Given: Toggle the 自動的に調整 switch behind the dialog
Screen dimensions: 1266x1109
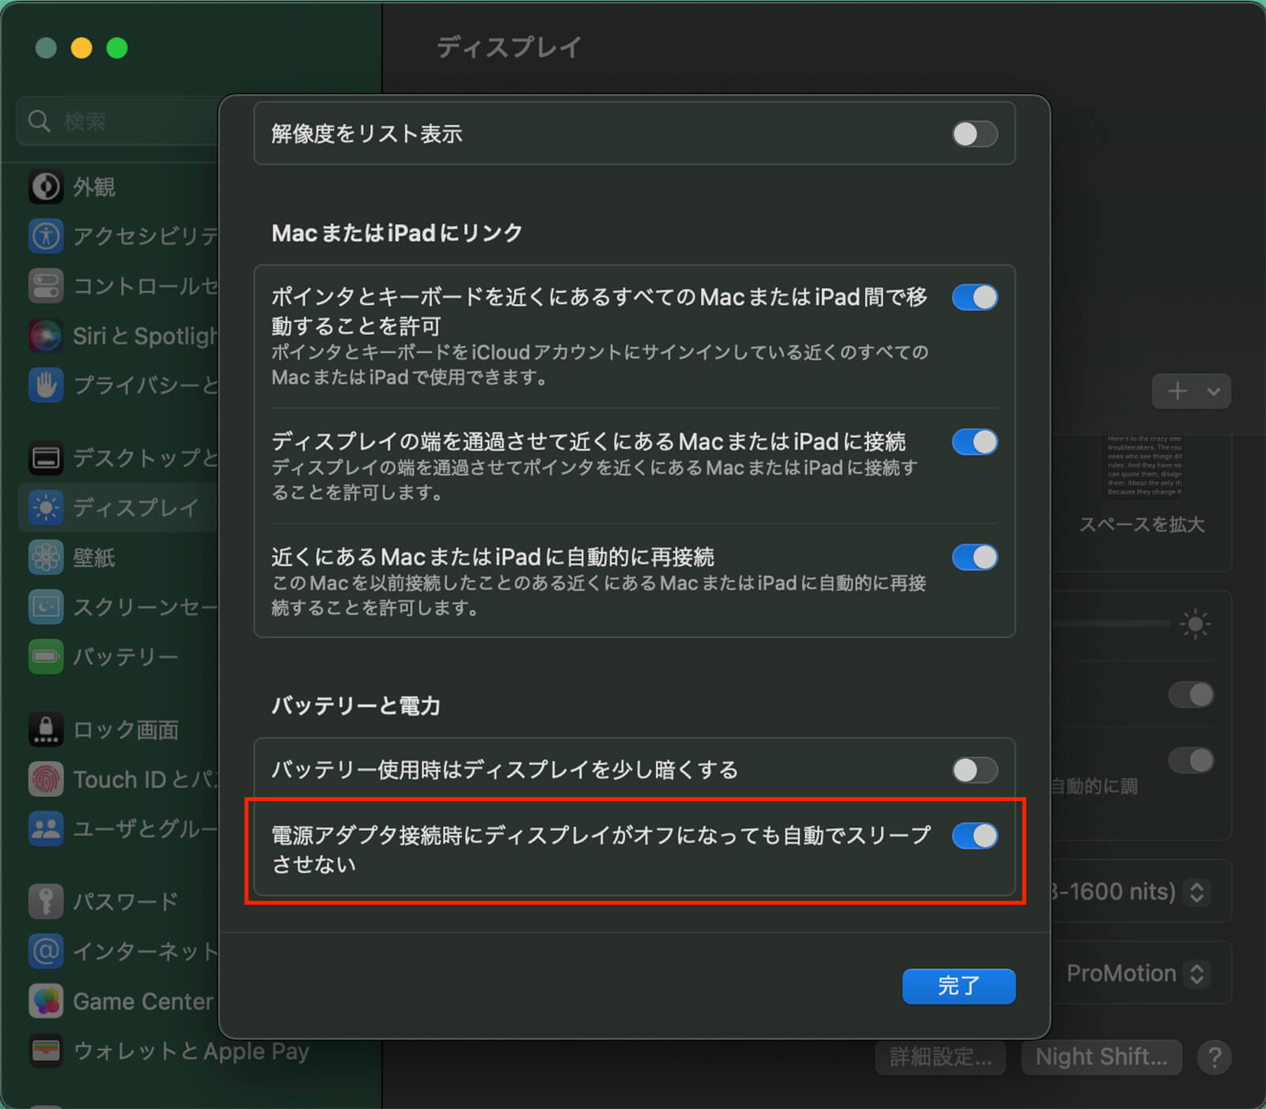Looking at the screenshot, I should point(1191,761).
